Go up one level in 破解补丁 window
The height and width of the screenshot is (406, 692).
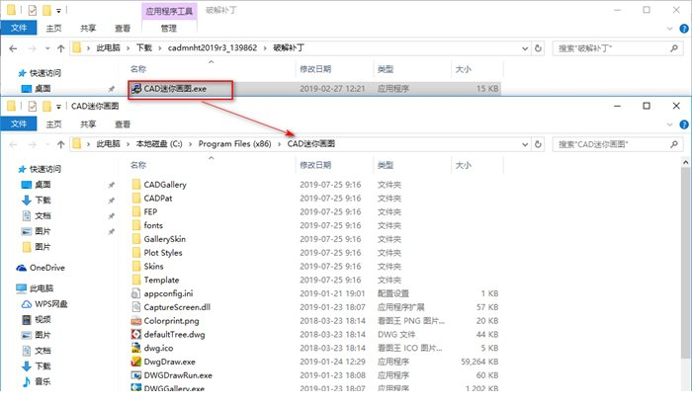click(61, 48)
